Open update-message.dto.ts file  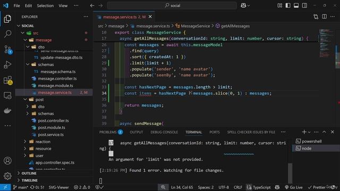point(62,58)
